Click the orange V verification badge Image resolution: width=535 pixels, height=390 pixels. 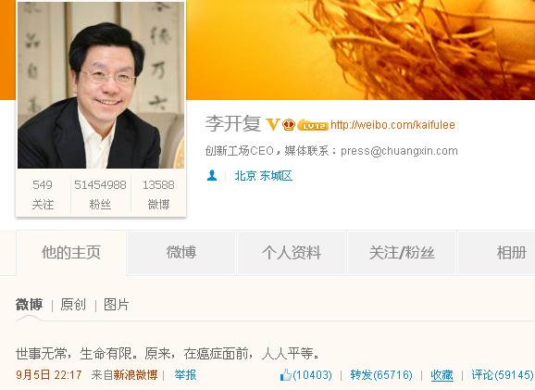coord(273,124)
